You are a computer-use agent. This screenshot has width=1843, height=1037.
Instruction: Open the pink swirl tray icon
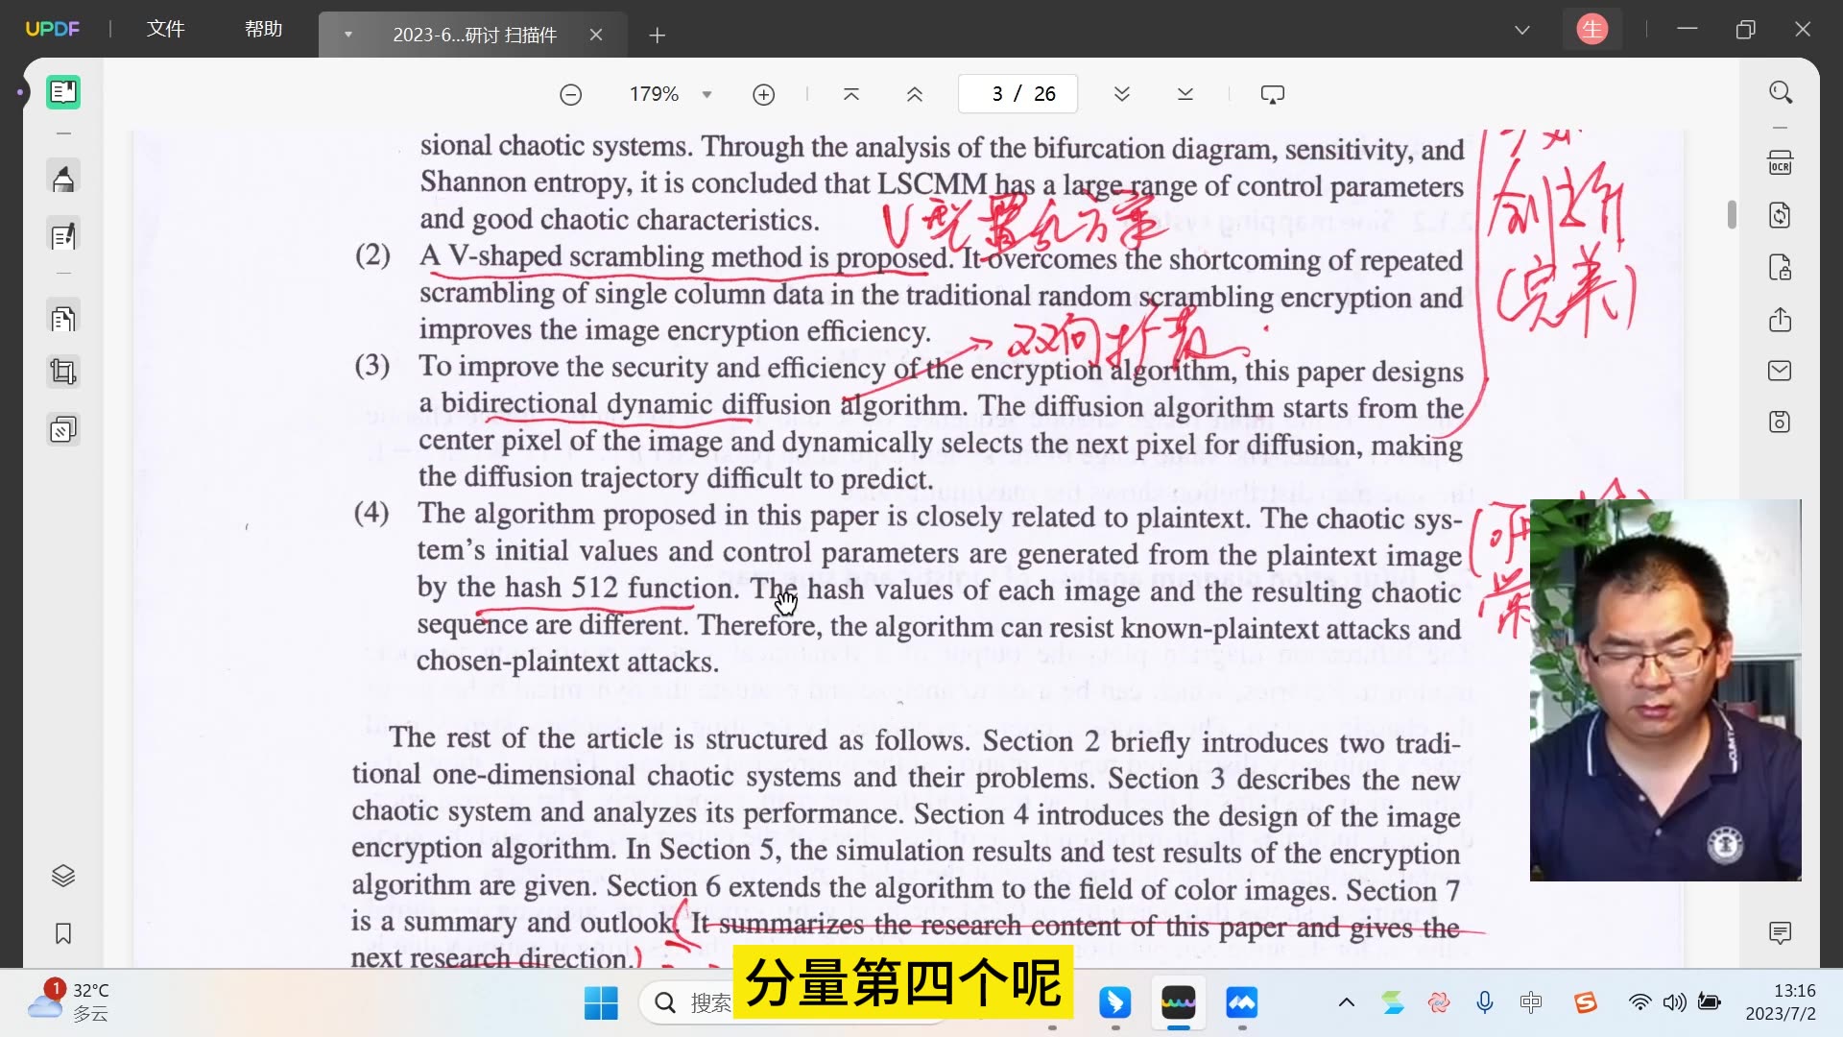point(1439,1003)
